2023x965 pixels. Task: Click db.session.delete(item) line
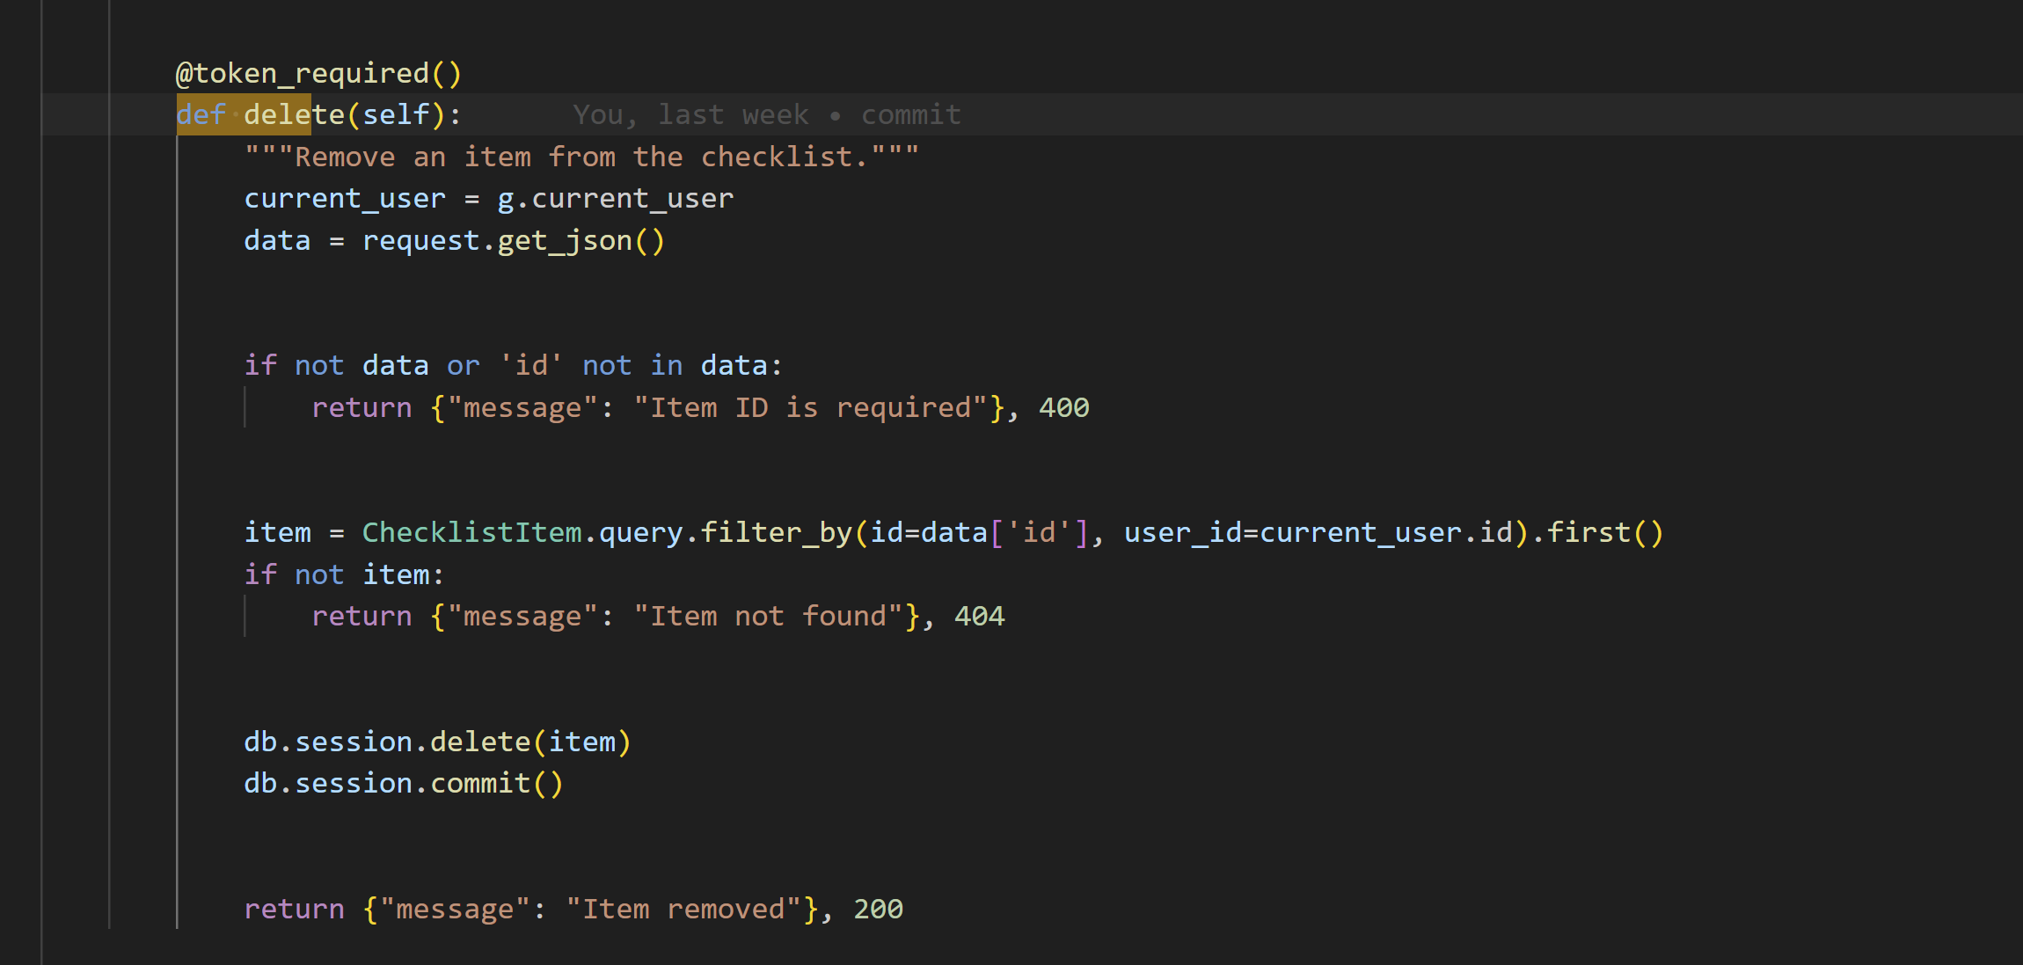(437, 742)
